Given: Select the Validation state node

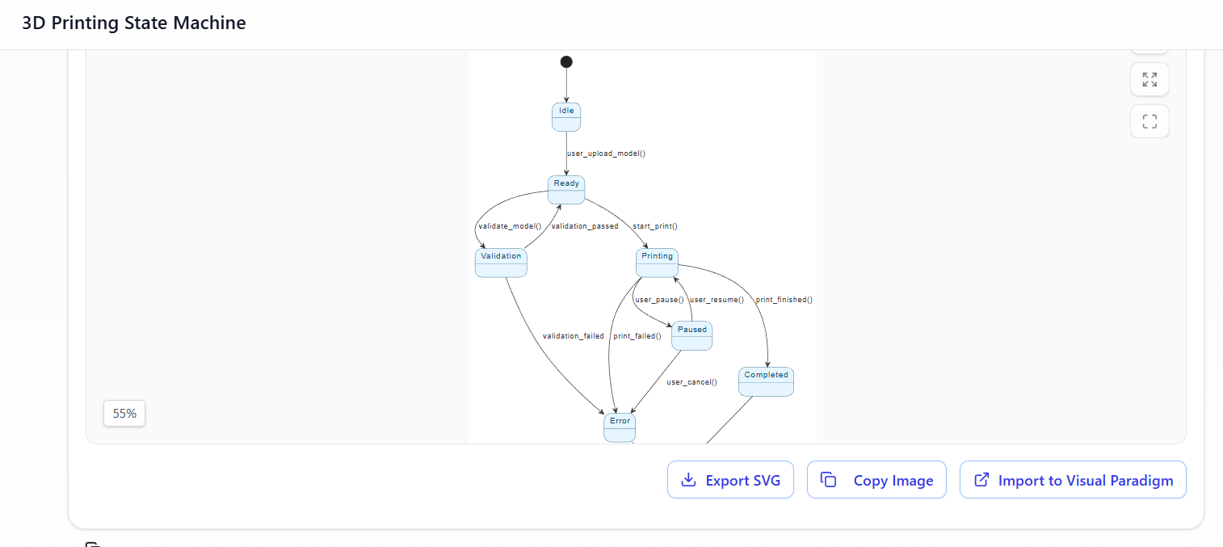Looking at the screenshot, I should coord(501,263).
